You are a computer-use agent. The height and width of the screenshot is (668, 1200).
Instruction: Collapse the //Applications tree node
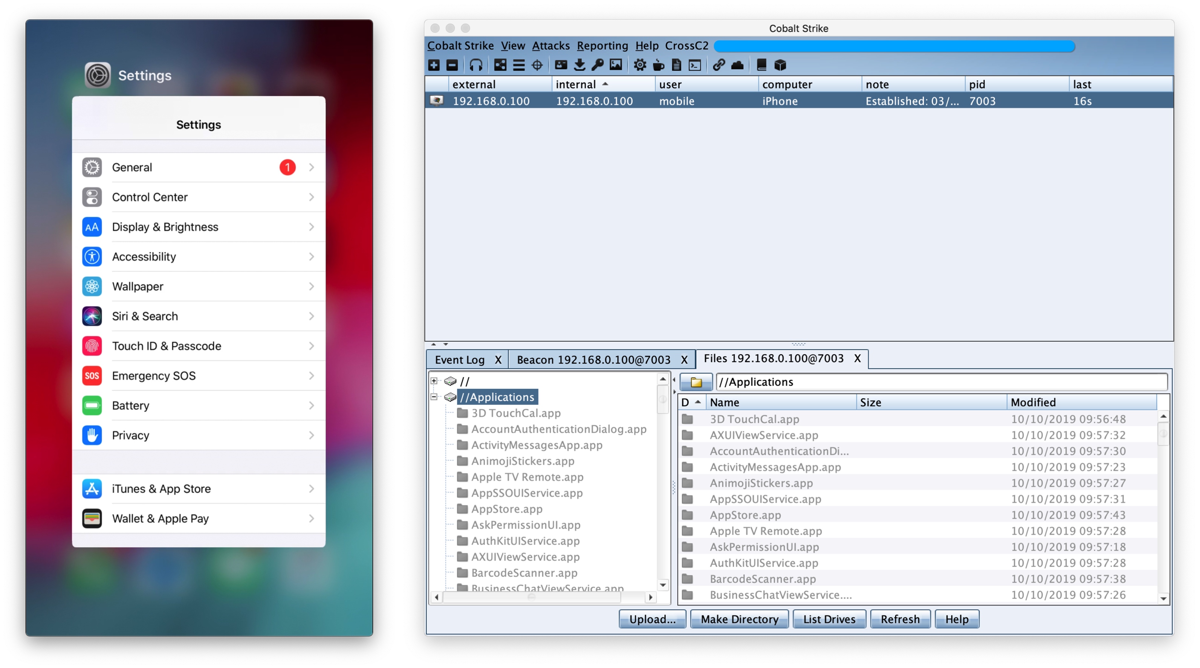[x=434, y=397]
